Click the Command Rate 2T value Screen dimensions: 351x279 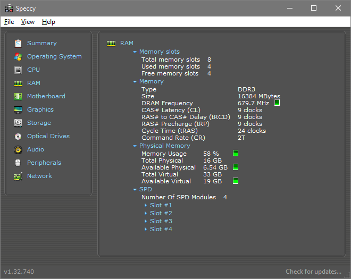pos(241,138)
